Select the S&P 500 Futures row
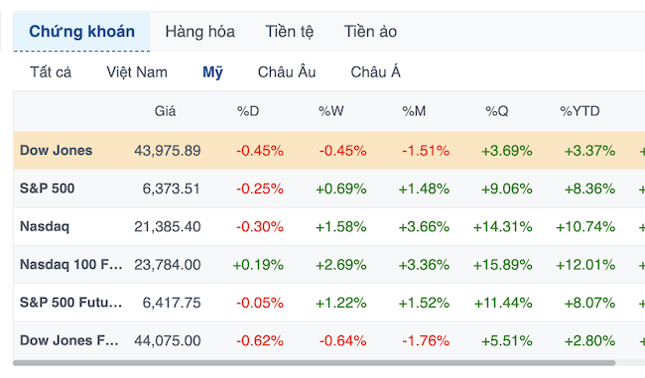645x378 pixels. tap(329, 303)
